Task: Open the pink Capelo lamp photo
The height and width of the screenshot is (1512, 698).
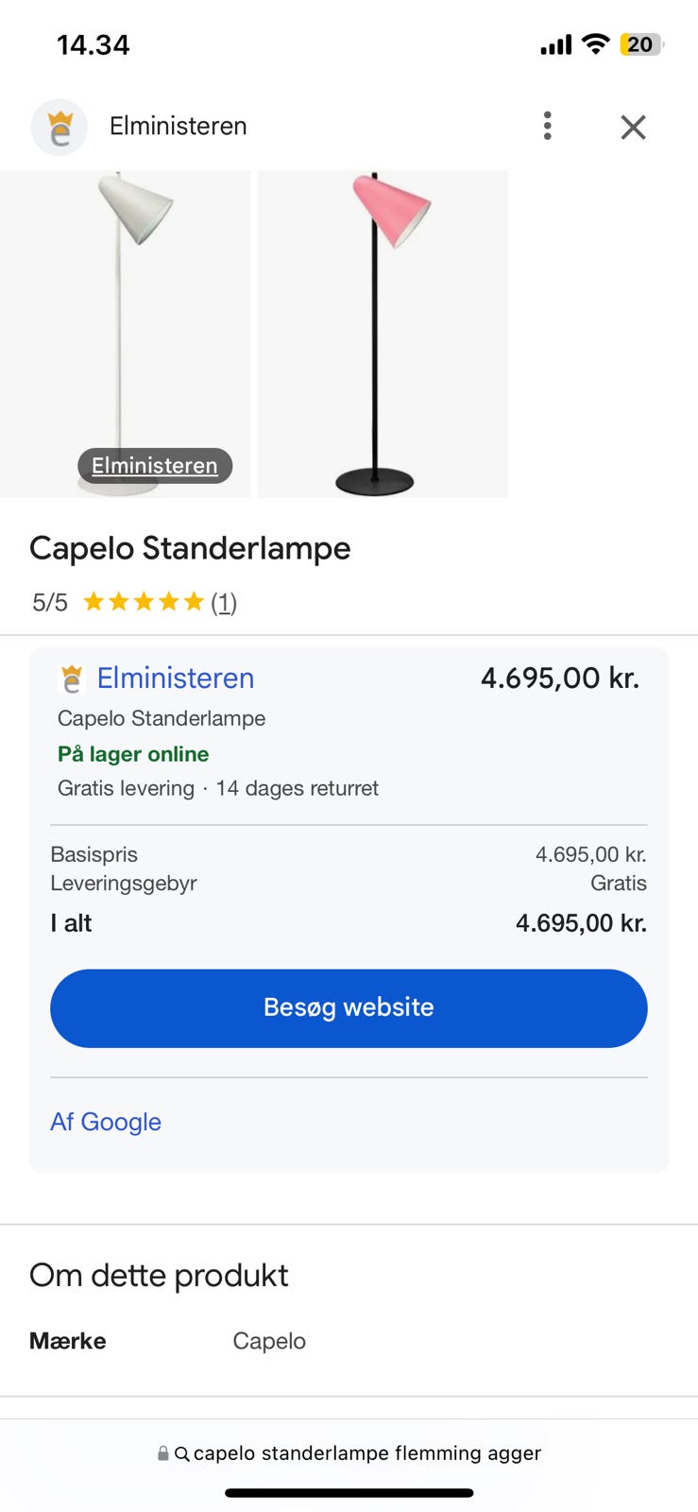Action: tap(383, 333)
